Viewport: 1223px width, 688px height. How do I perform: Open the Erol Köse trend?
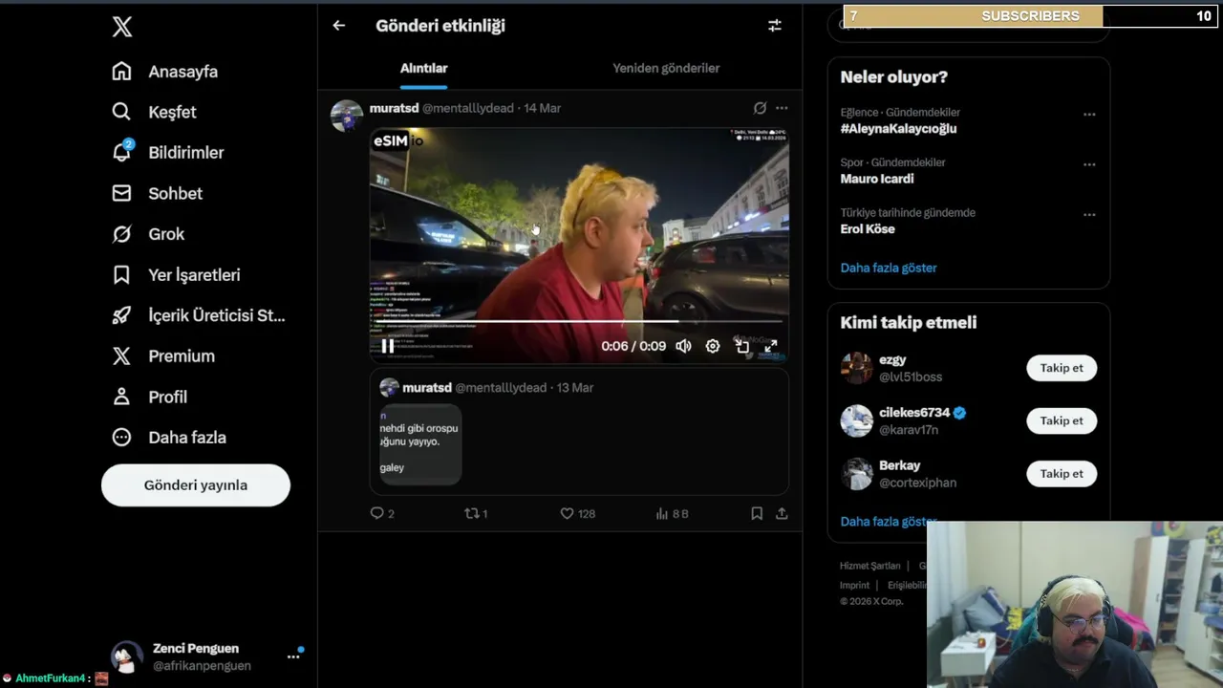click(868, 229)
